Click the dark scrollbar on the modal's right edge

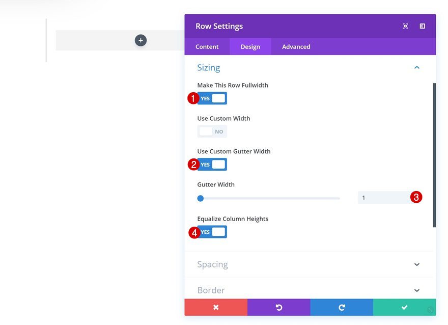click(x=433, y=153)
